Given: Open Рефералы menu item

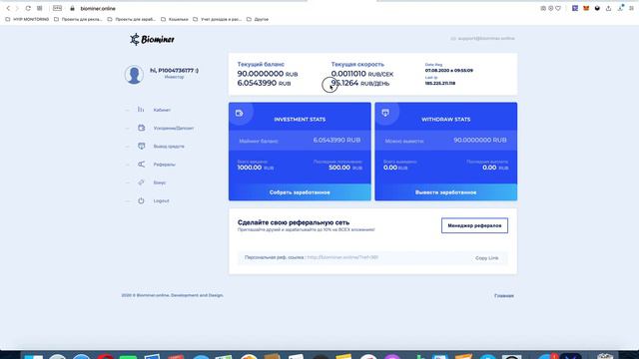Looking at the screenshot, I should [164, 165].
